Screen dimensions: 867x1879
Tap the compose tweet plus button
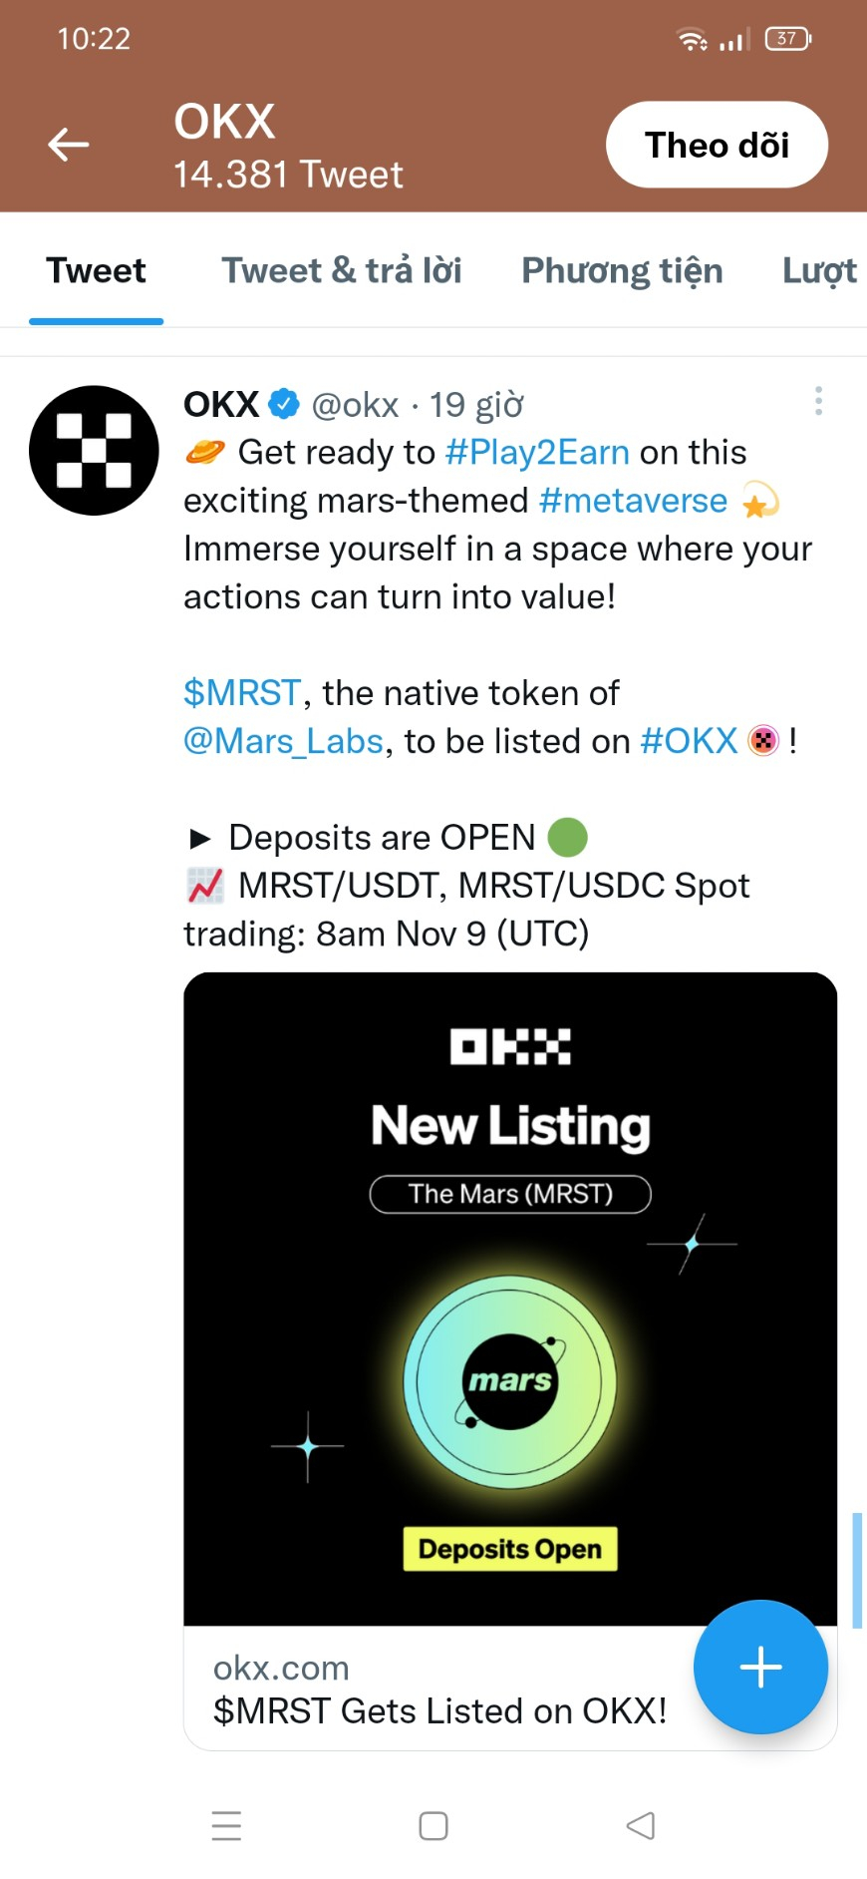[760, 1667]
